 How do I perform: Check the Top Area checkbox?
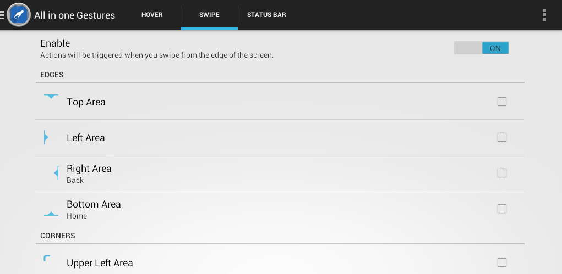[x=502, y=102]
